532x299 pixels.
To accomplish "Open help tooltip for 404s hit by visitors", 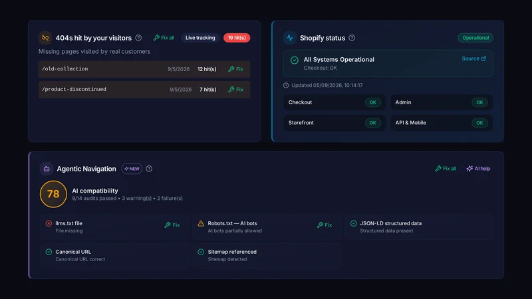I will coord(138,38).
